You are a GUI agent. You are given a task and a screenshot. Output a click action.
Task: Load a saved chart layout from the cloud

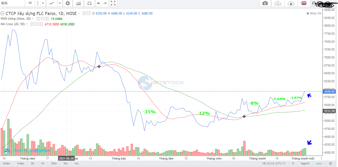tap(278, 3)
